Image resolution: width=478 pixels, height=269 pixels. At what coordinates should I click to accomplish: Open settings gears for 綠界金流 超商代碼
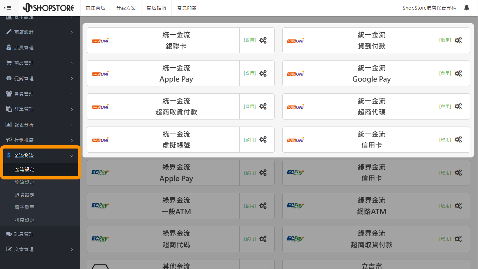click(263, 239)
